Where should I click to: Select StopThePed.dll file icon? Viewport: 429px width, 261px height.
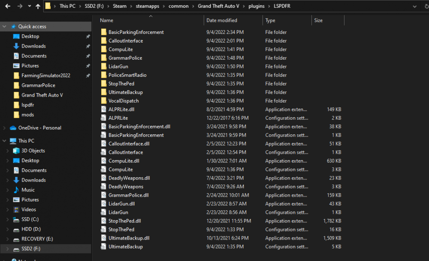click(103, 221)
